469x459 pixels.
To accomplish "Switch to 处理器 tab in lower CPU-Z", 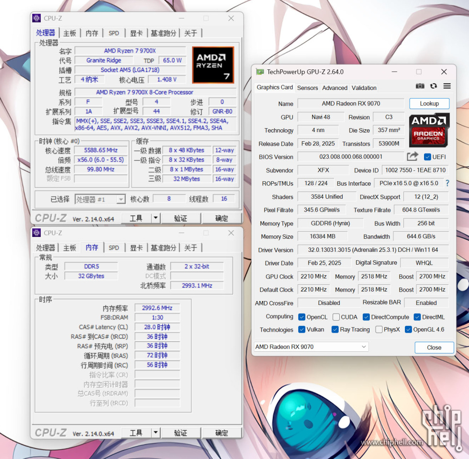I will point(45,247).
